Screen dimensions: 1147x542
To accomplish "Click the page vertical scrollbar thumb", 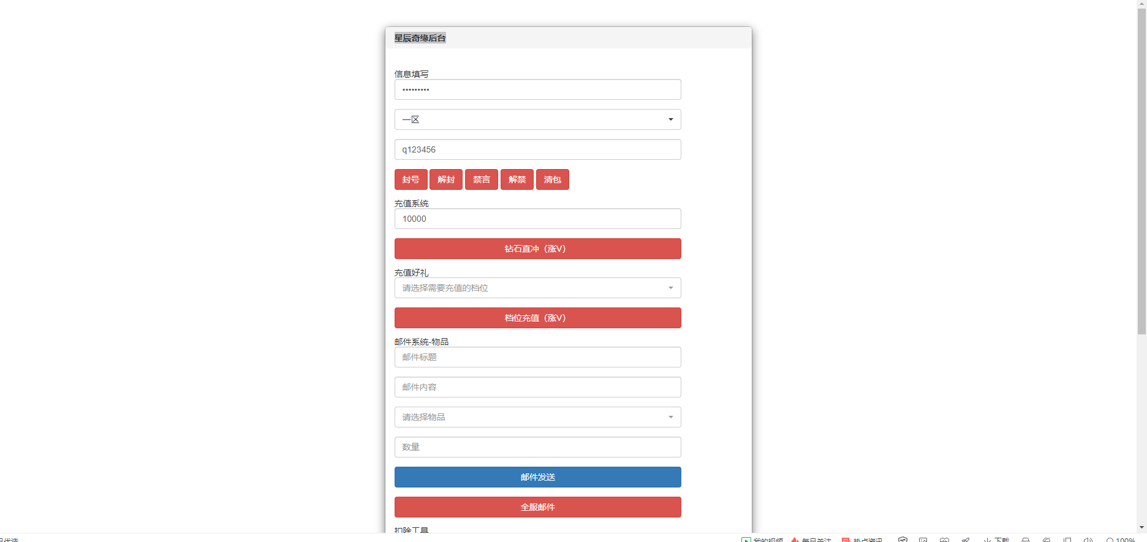I will click(1141, 171).
